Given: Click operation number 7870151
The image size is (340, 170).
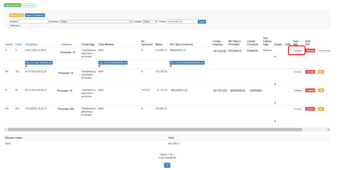Looking at the screenshot, I should (x=146, y=90).
